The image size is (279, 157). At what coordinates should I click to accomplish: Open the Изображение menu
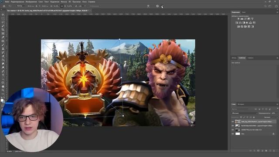[x=31, y=2]
